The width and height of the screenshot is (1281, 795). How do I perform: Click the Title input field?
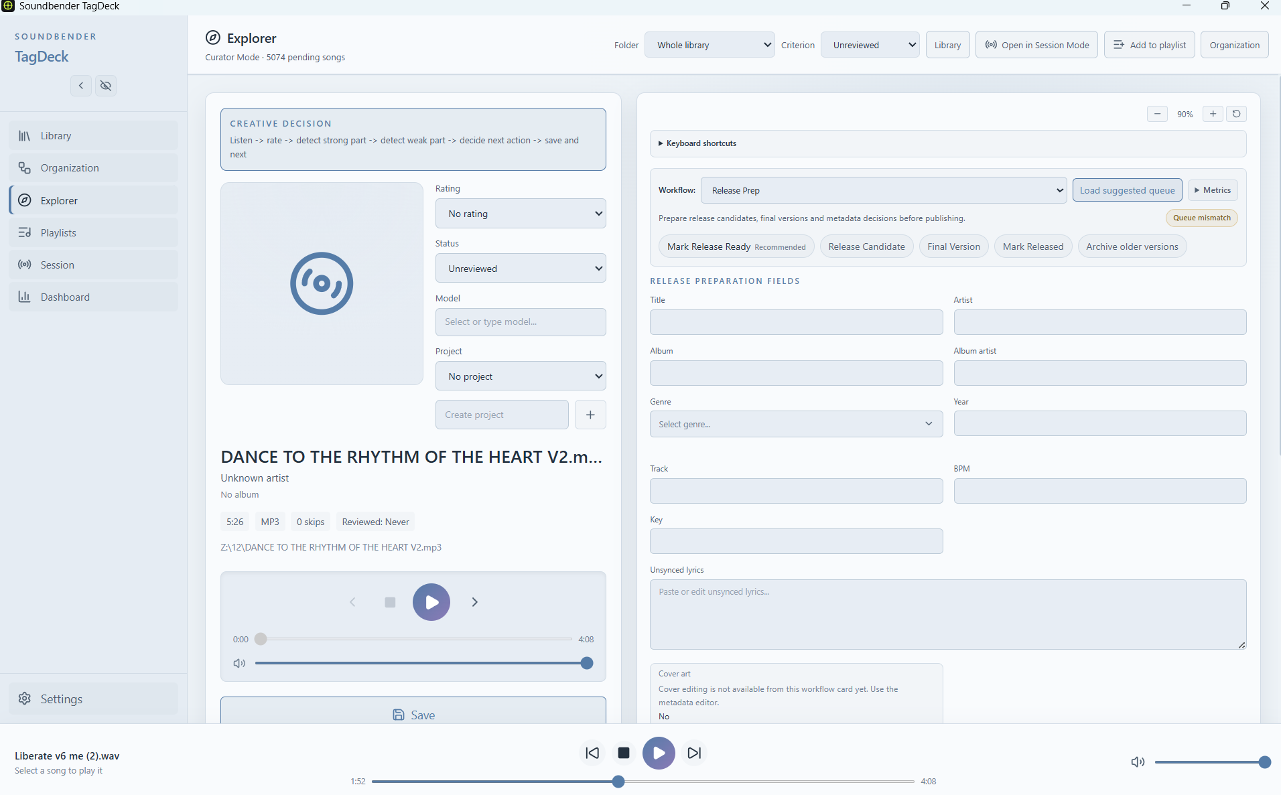pos(796,322)
